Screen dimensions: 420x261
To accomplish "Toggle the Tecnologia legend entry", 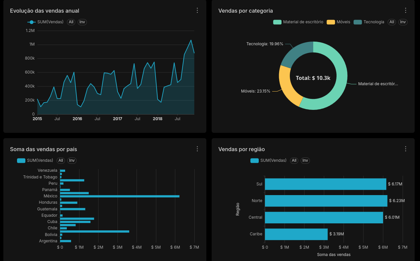I will point(358,22).
